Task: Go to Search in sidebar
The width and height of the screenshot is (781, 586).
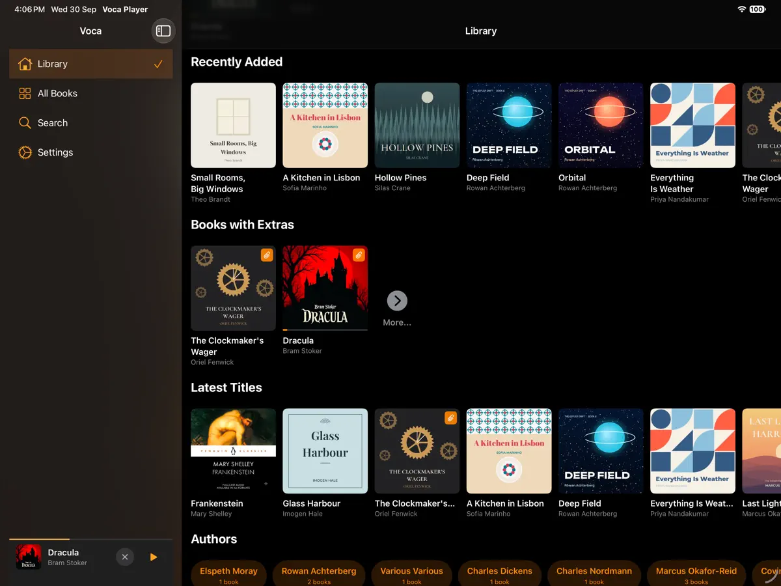Action: [90, 122]
